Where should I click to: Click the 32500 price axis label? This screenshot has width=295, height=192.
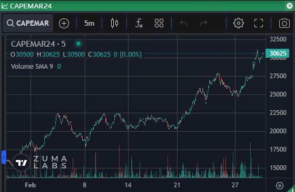[x=278, y=39]
